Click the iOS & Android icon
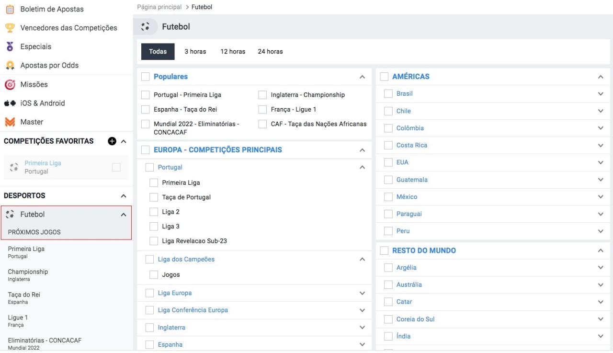 [x=10, y=103]
